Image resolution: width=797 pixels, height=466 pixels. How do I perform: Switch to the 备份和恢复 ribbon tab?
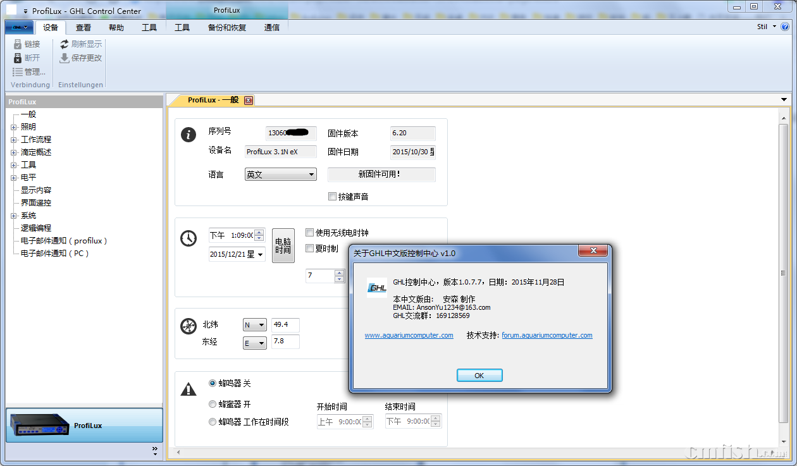coord(226,28)
